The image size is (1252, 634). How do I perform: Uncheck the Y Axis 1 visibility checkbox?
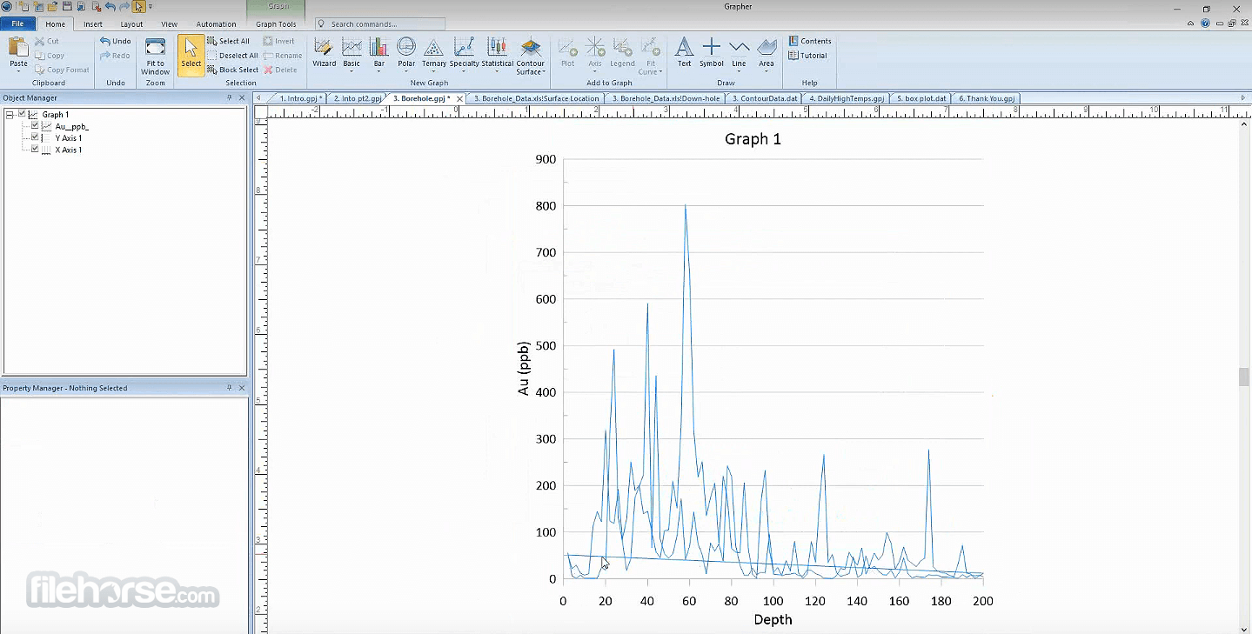35,137
